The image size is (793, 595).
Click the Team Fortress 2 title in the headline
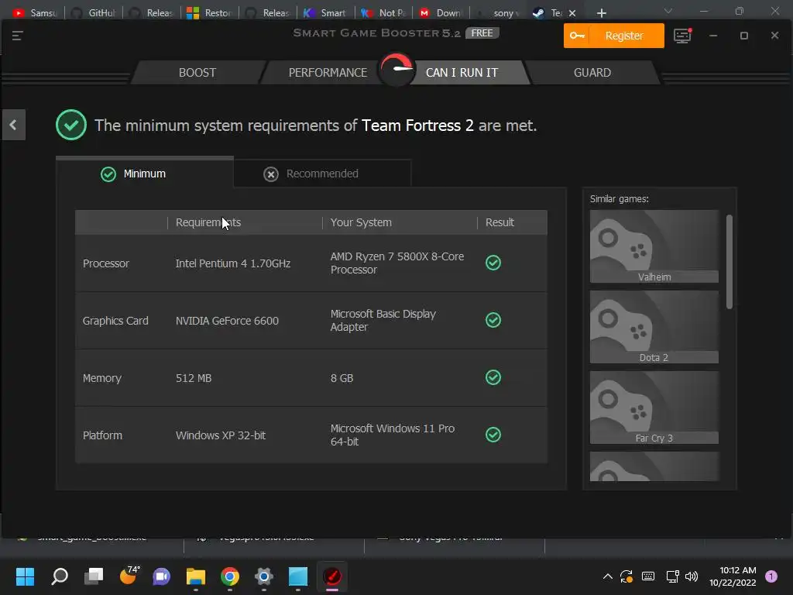click(417, 125)
